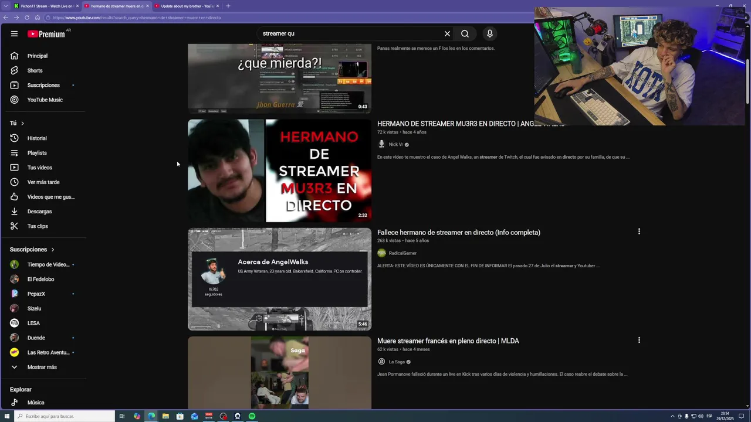Viewport: 751px width, 422px height.
Task: Open Suscripciones feed
Action: click(42, 85)
